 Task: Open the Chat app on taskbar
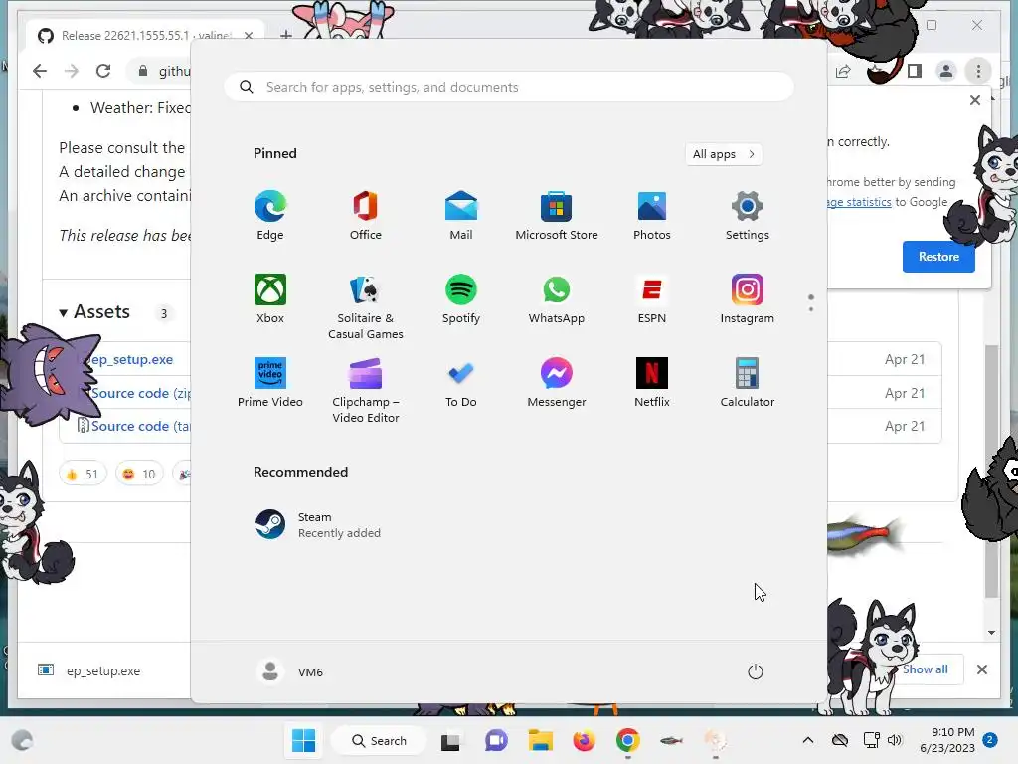coord(496,740)
